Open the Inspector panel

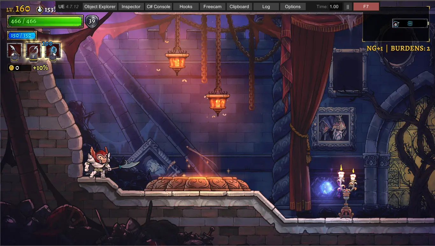coord(131,6)
